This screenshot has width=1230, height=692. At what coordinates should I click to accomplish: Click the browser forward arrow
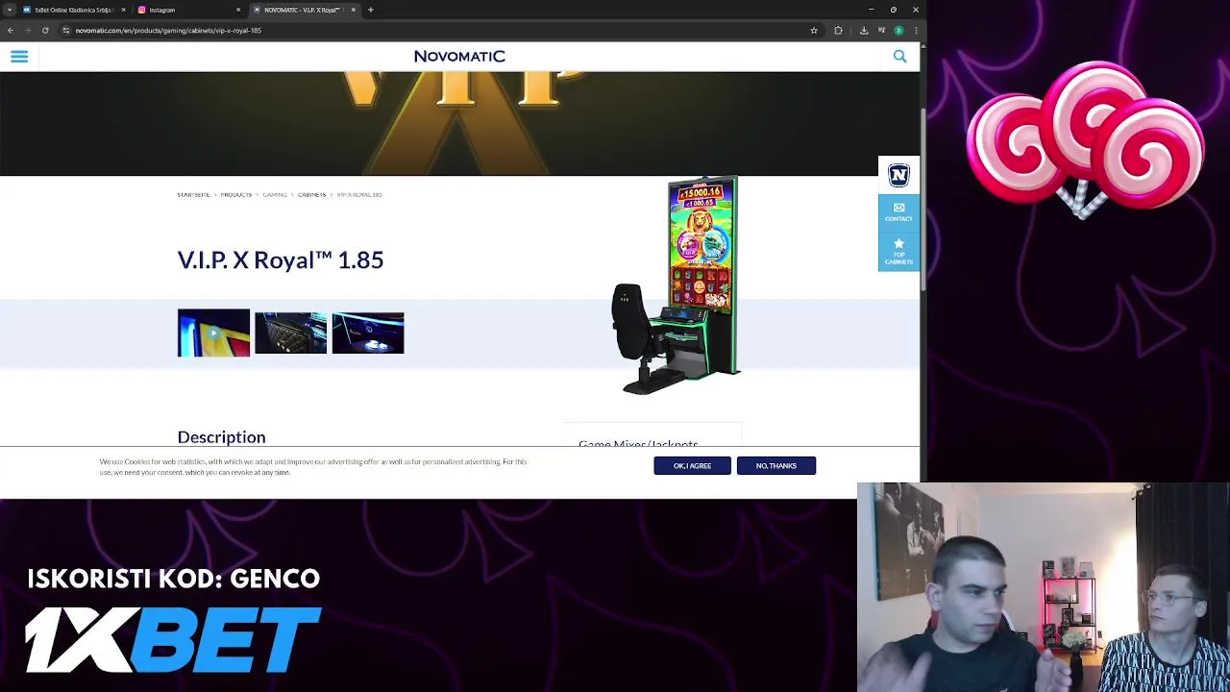(x=28, y=30)
